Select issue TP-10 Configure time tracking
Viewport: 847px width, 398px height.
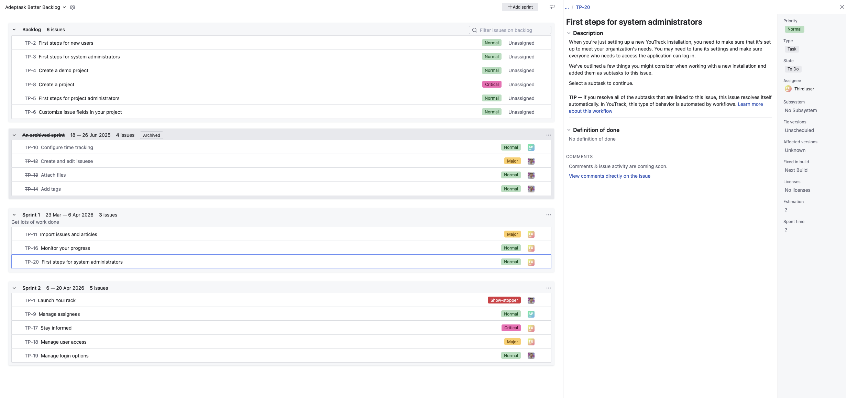click(x=281, y=147)
